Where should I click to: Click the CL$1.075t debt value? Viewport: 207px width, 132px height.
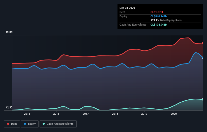coord(157,12)
